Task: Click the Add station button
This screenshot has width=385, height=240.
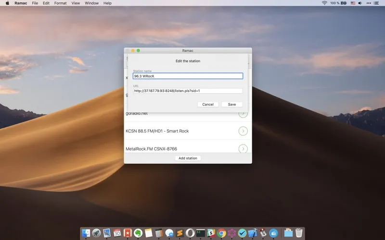Action: click(x=188, y=158)
